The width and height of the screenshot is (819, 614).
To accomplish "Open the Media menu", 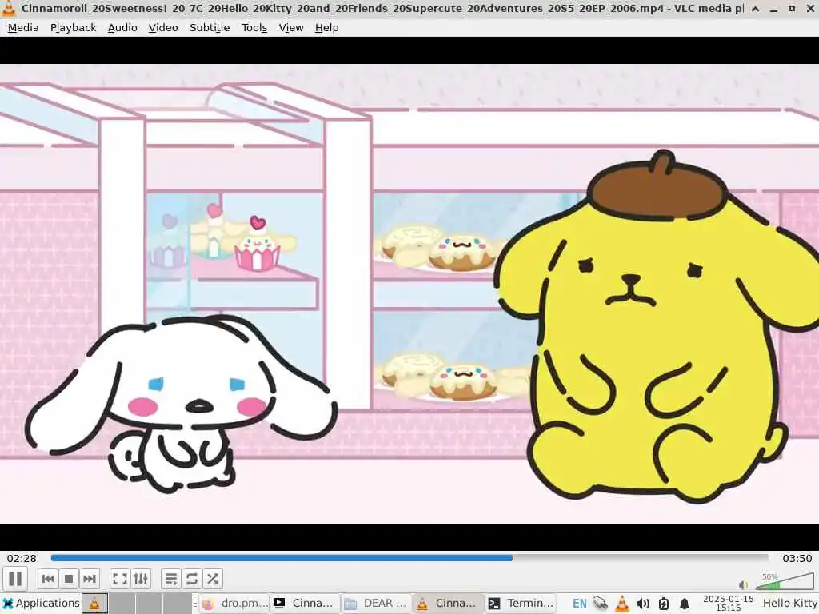I will (23, 28).
